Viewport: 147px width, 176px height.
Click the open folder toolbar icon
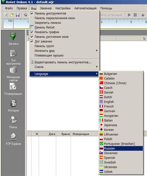pyautogui.click(x=12, y=15)
